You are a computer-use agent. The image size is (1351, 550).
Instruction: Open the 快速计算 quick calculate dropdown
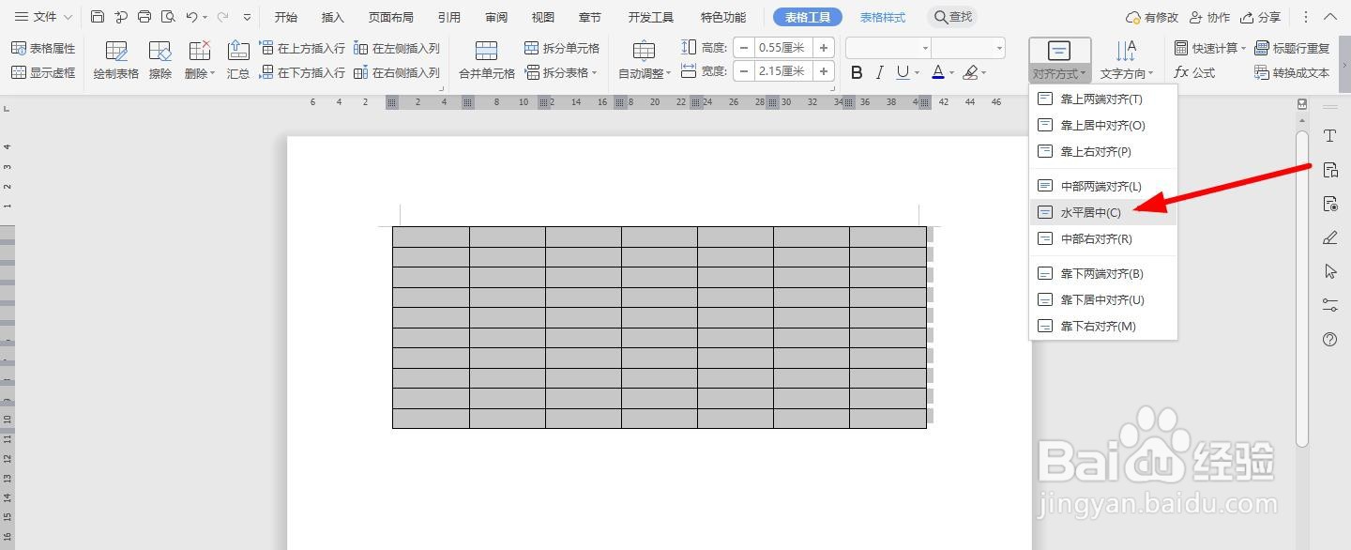pyautogui.click(x=1210, y=48)
